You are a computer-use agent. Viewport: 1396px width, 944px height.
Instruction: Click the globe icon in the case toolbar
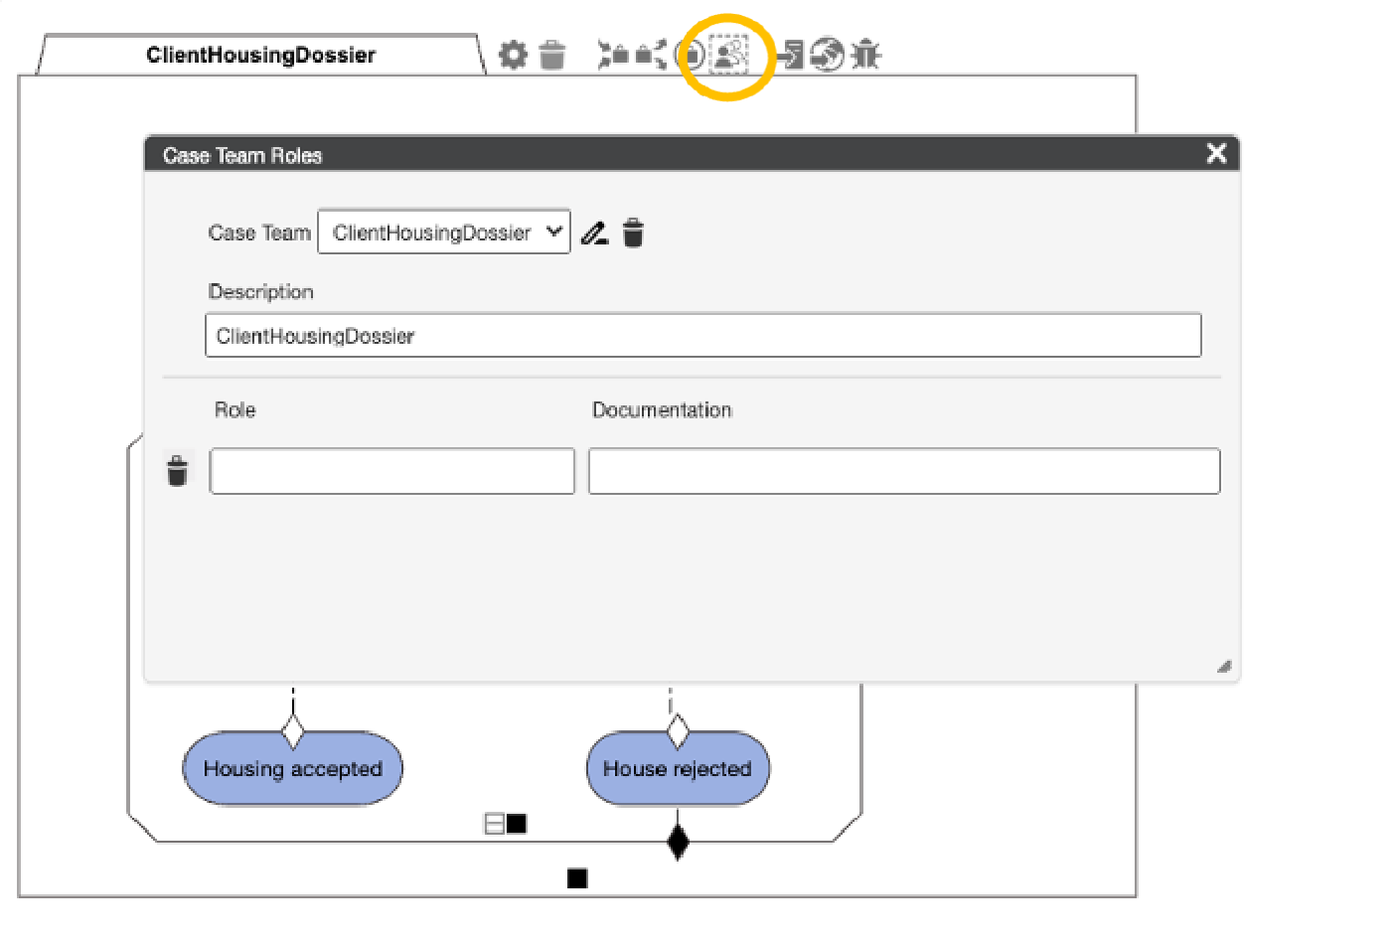pos(827,55)
